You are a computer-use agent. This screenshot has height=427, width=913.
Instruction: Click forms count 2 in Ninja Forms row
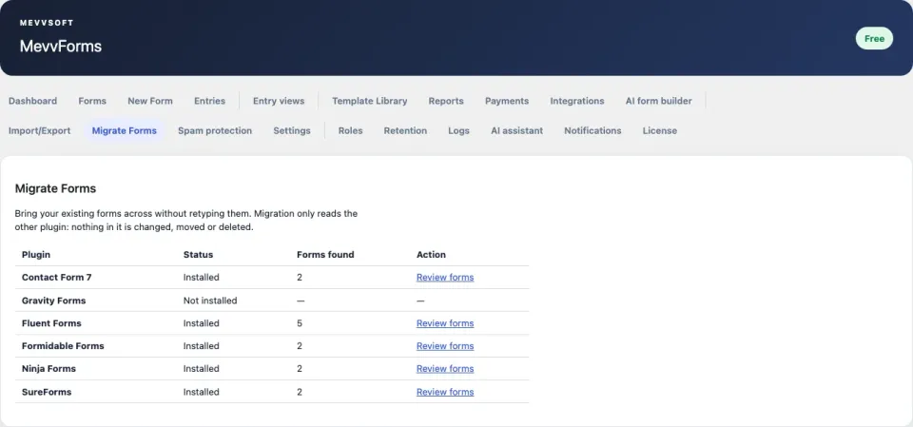[300, 369]
